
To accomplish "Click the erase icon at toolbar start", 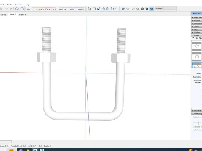I will pos(1,9).
